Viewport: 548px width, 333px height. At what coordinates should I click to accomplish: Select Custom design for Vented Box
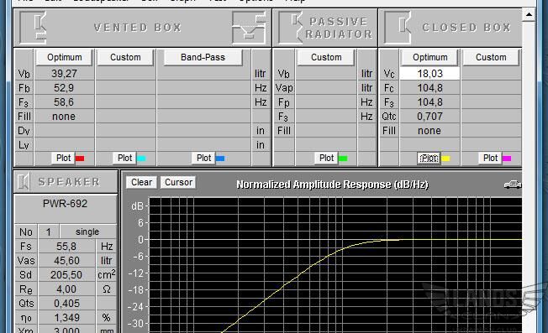pos(125,57)
